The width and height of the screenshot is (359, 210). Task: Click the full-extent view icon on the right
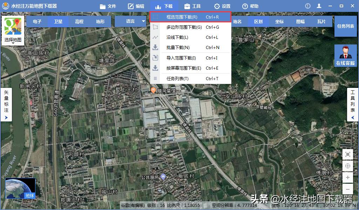pyautogui.click(x=348, y=154)
